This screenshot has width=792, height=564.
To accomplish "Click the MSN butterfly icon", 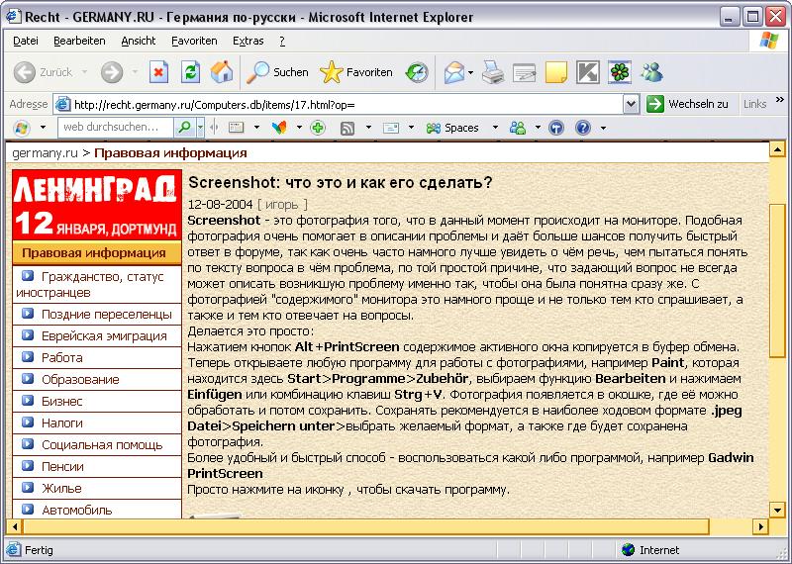I will tap(279, 128).
